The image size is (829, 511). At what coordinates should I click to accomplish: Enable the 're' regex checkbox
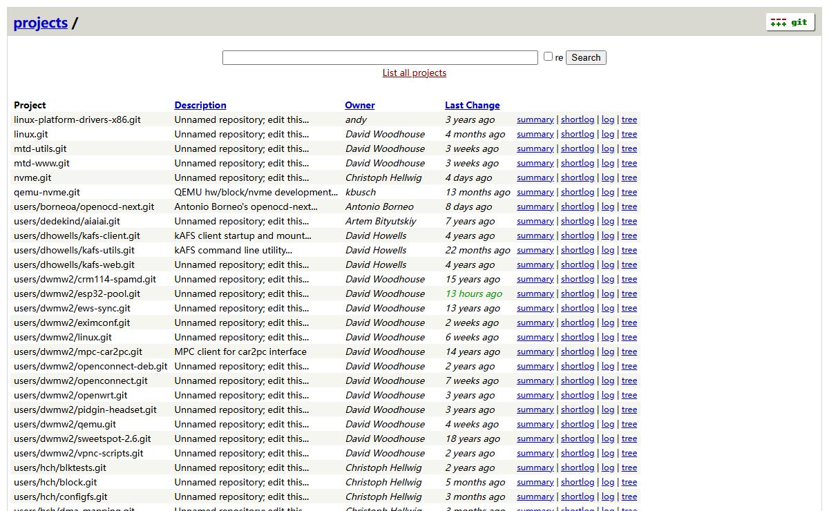[548, 57]
